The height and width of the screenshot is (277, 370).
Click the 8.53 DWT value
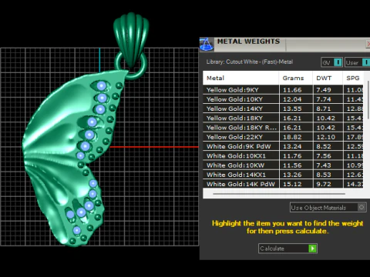click(324, 175)
